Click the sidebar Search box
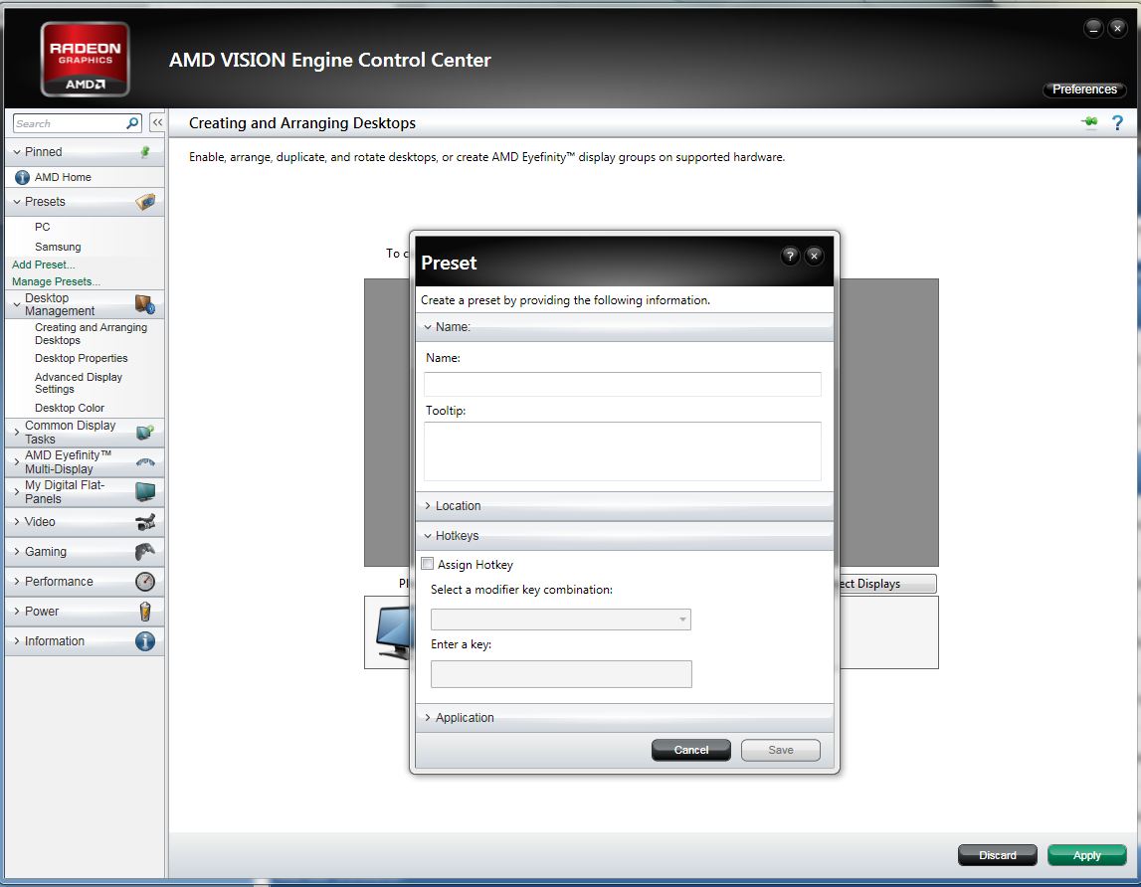 click(70, 123)
